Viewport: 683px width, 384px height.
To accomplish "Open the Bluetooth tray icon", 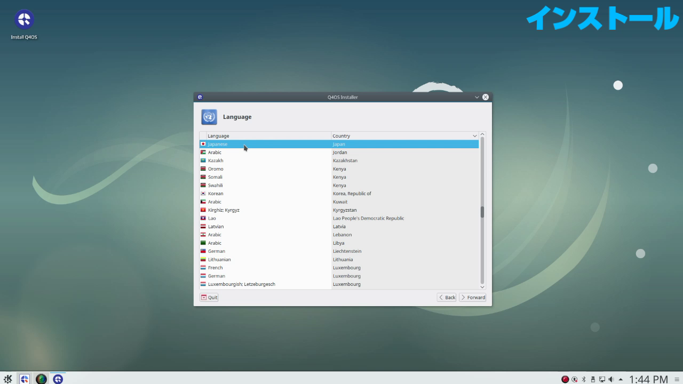I will pos(584,379).
